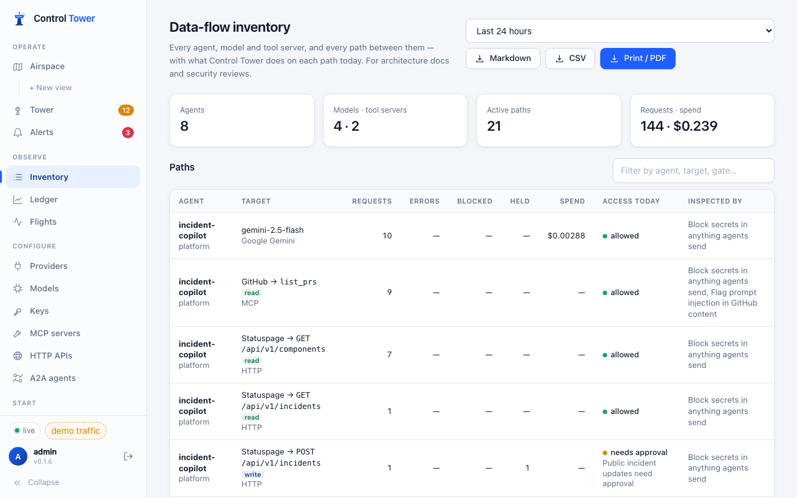Viewport: 797px width, 498px height.
Task: Click the Ledger chart icon
Action: pyautogui.click(x=17, y=200)
